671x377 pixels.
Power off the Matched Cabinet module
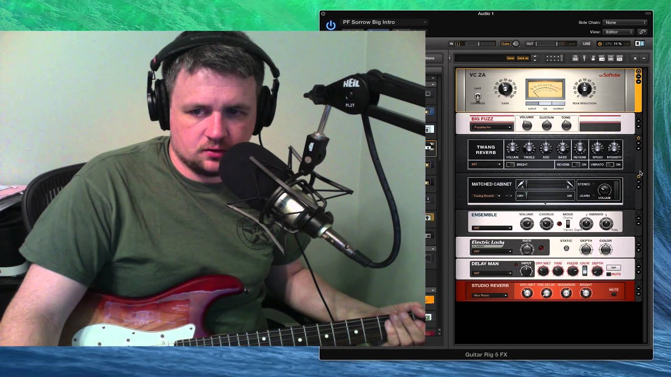click(x=638, y=176)
